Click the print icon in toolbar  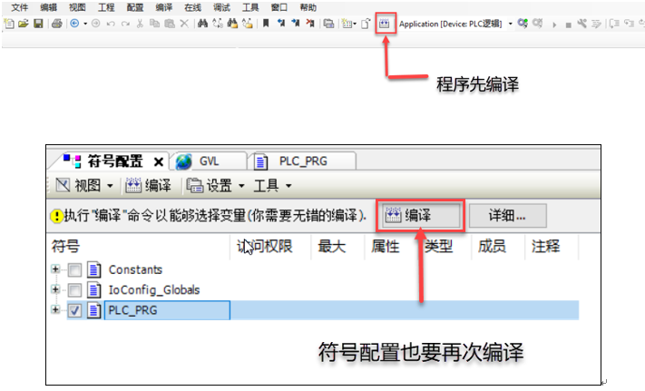[x=56, y=23]
